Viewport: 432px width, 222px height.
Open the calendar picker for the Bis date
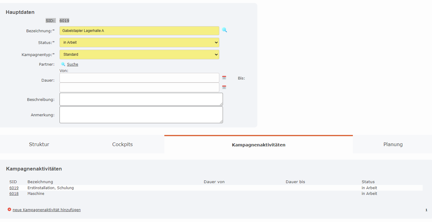tap(224, 87)
